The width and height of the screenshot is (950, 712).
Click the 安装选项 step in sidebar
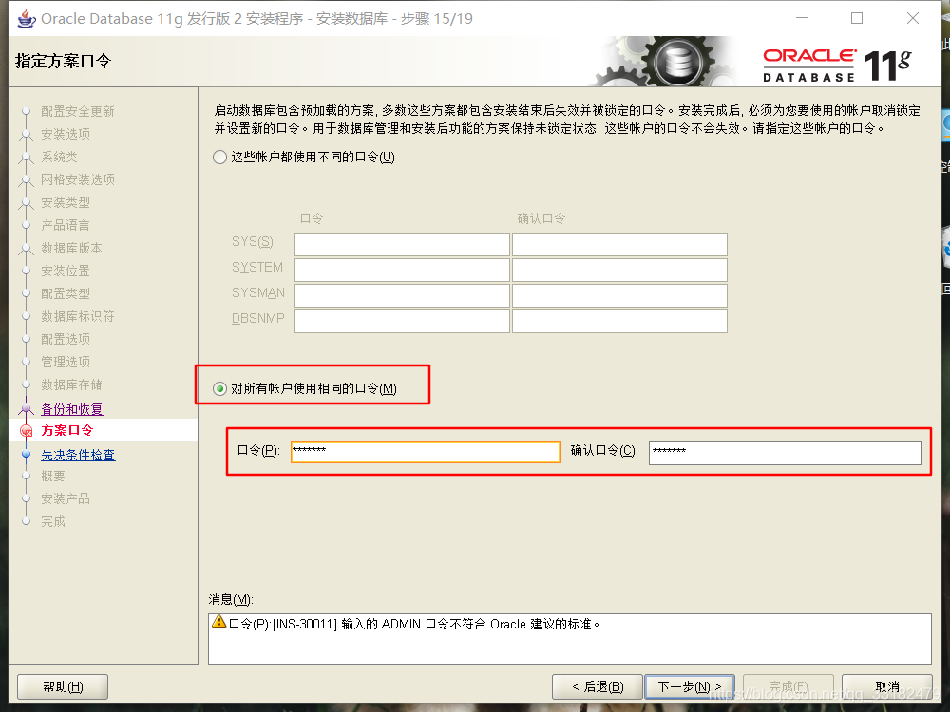(66, 134)
